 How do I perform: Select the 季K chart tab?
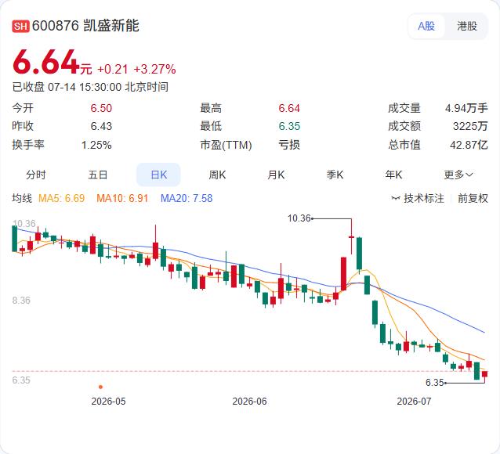coord(335,175)
